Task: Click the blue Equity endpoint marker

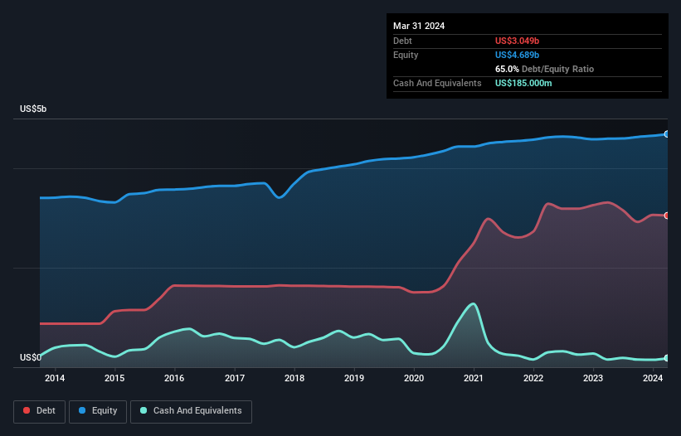Action: point(667,133)
